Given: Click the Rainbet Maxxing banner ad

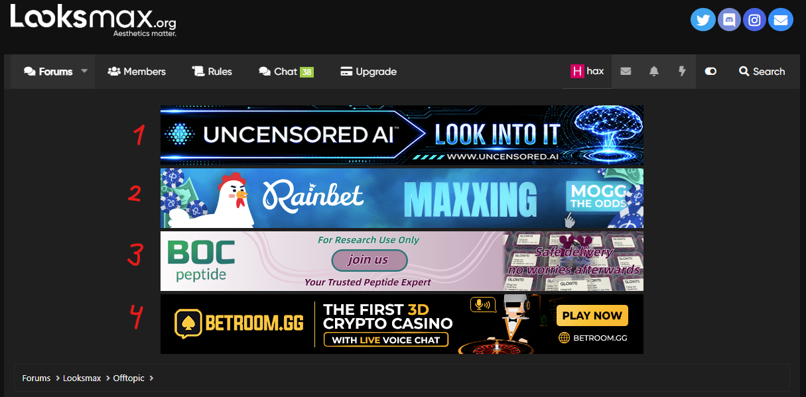Looking at the screenshot, I should tap(402, 198).
